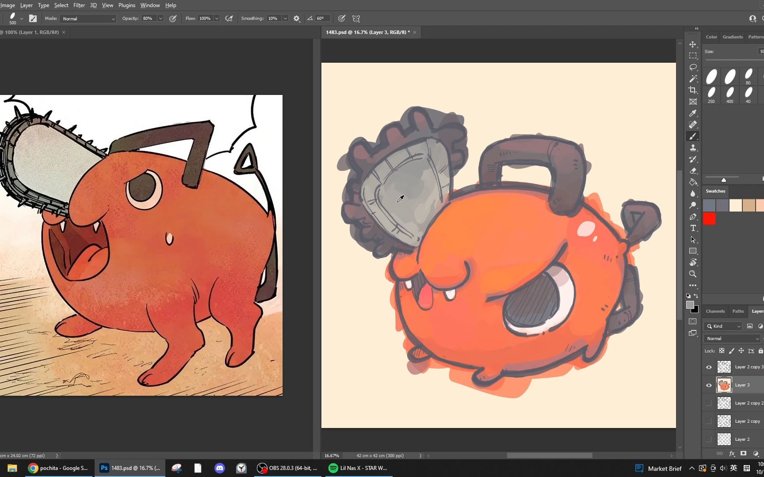This screenshot has height=477, width=764.
Task: Select the Crop tool
Action: pyautogui.click(x=693, y=90)
